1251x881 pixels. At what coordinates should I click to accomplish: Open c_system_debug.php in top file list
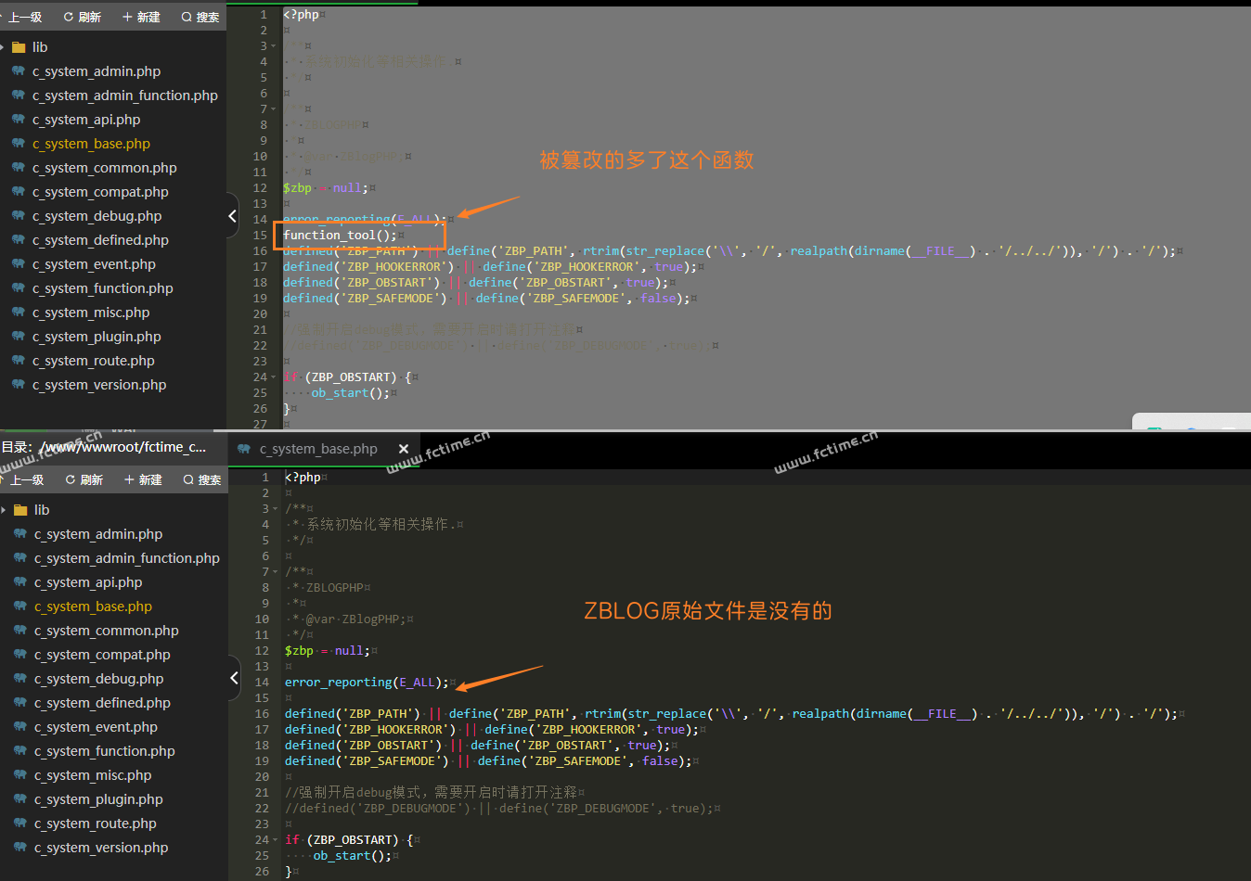pyautogui.click(x=97, y=216)
